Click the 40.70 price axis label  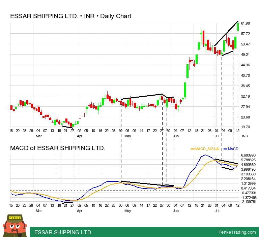[x=246, y=75]
